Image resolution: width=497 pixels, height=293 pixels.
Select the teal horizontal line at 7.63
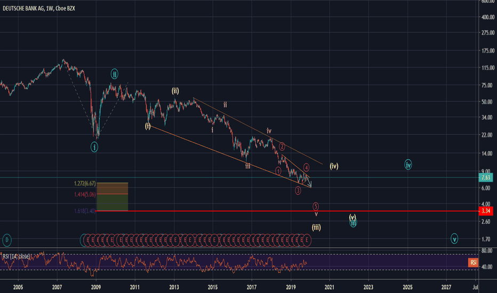(x=239, y=177)
